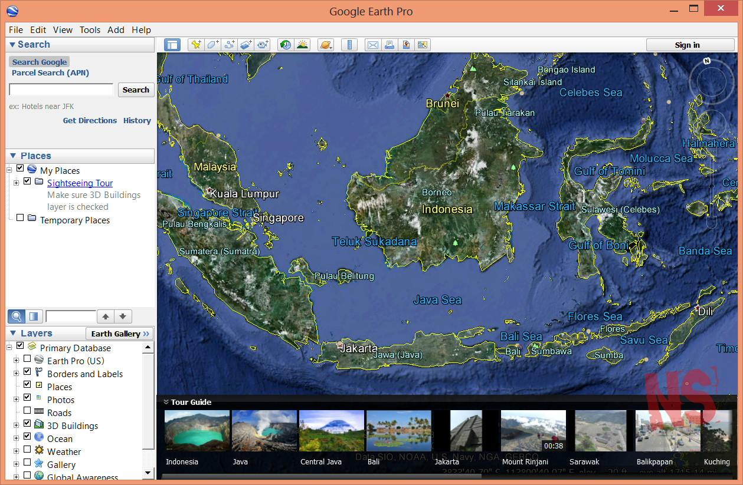The image size is (743, 485).
Task: Open the Mount Rinjani tour thumbnail
Action: click(533, 431)
